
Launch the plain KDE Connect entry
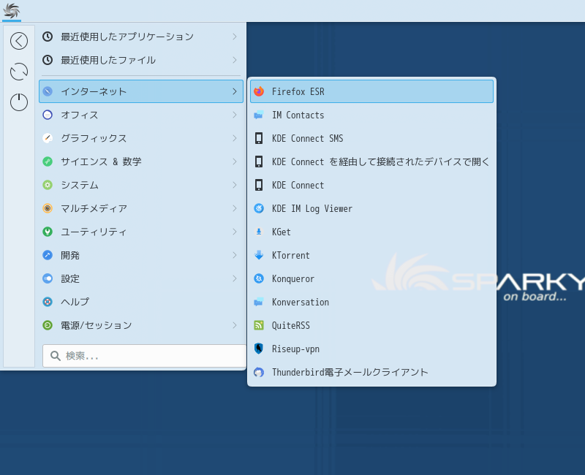(371, 185)
